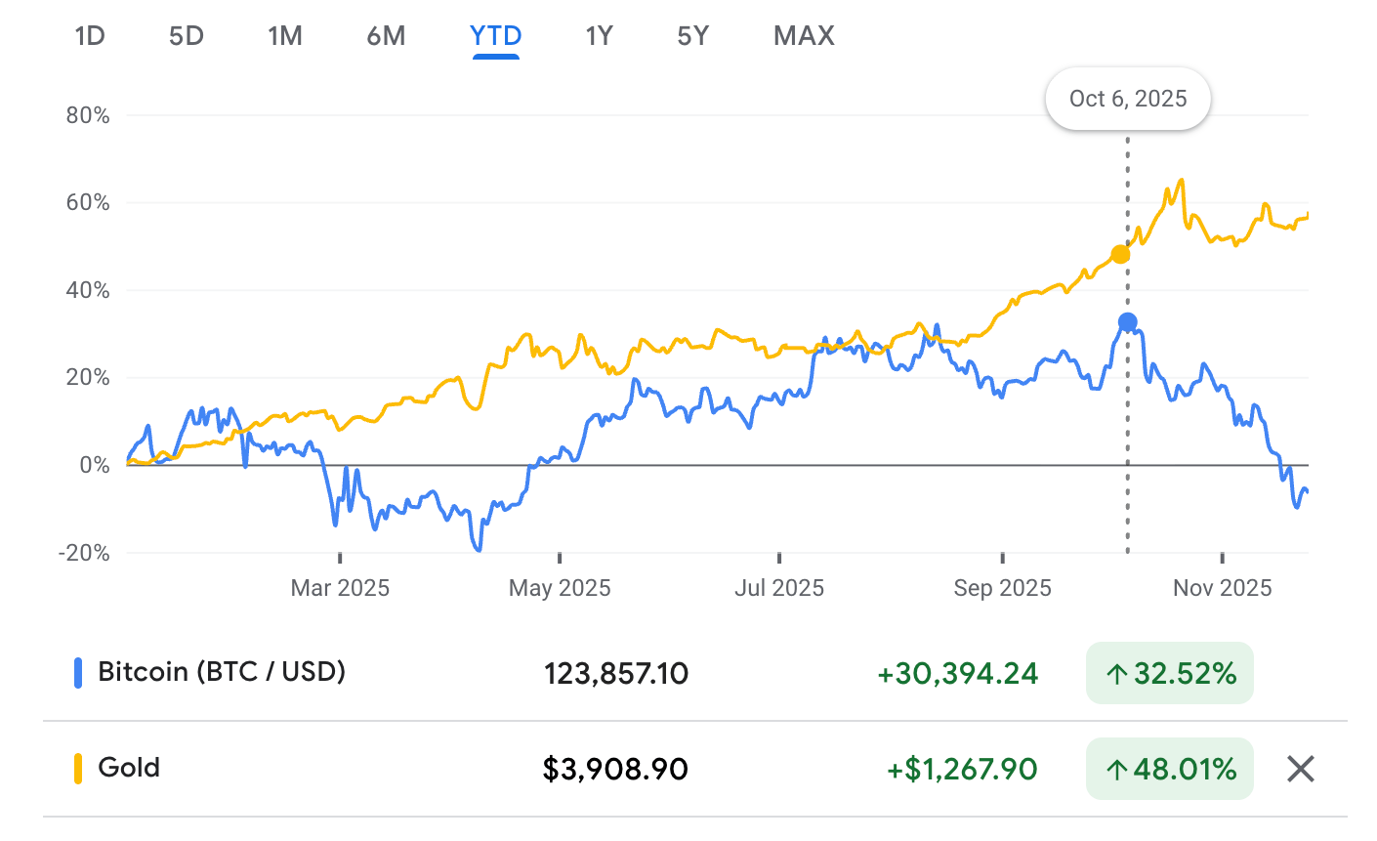Remove Gold comparison with X icon

(1300, 769)
